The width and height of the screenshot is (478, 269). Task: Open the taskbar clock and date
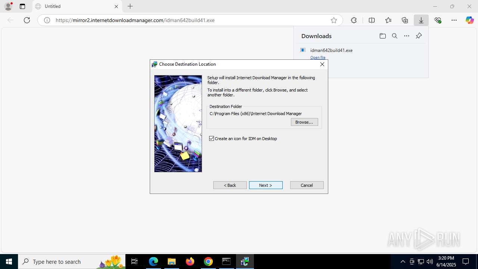click(446, 262)
